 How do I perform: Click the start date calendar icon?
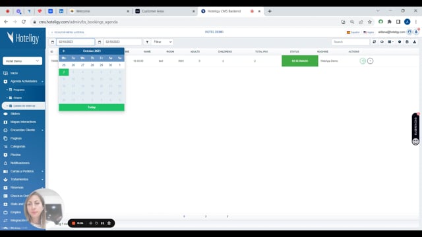(53, 42)
